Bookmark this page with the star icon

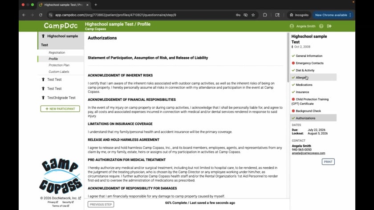(253, 15)
